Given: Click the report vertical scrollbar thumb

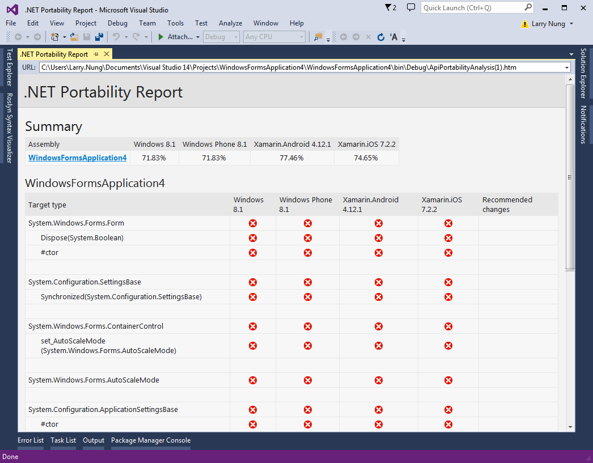Looking at the screenshot, I should [x=570, y=177].
